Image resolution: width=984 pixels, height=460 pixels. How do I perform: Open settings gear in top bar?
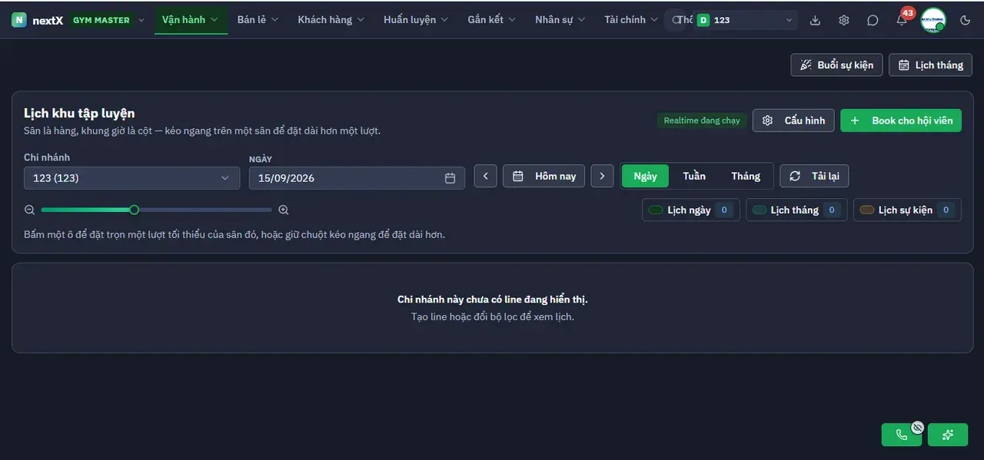point(844,20)
